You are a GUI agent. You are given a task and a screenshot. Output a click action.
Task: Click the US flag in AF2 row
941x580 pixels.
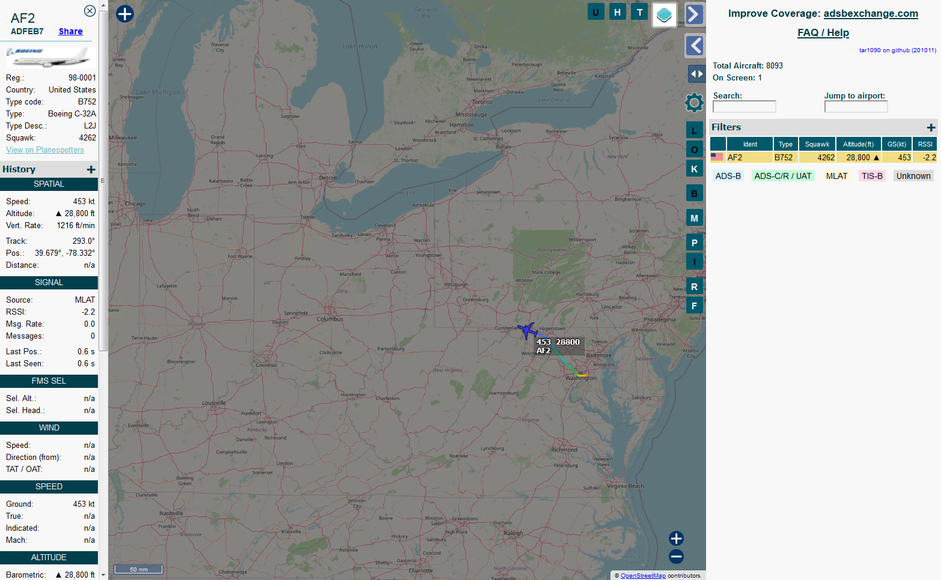(717, 157)
